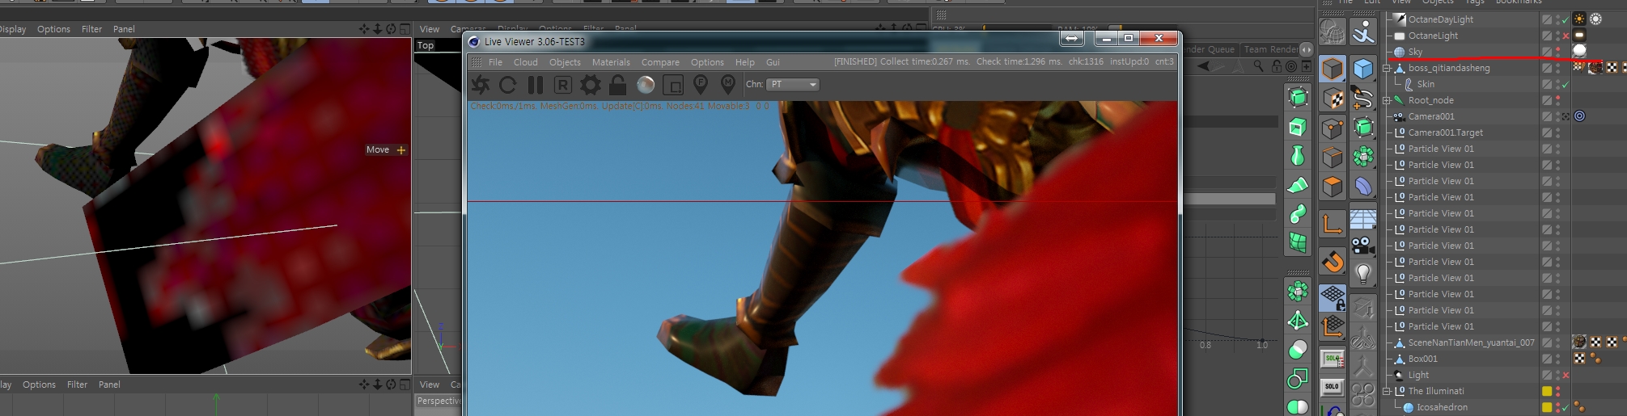Select Camera001.Target in the object list

click(1446, 132)
